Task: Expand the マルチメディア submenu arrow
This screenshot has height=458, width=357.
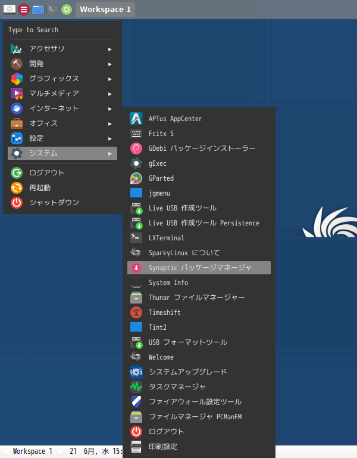Action: click(109, 94)
